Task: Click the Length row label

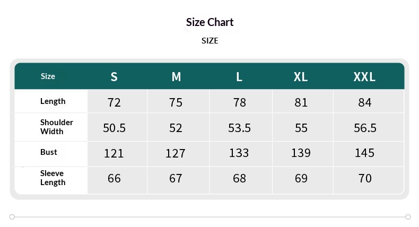Action: click(x=53, y=101)
